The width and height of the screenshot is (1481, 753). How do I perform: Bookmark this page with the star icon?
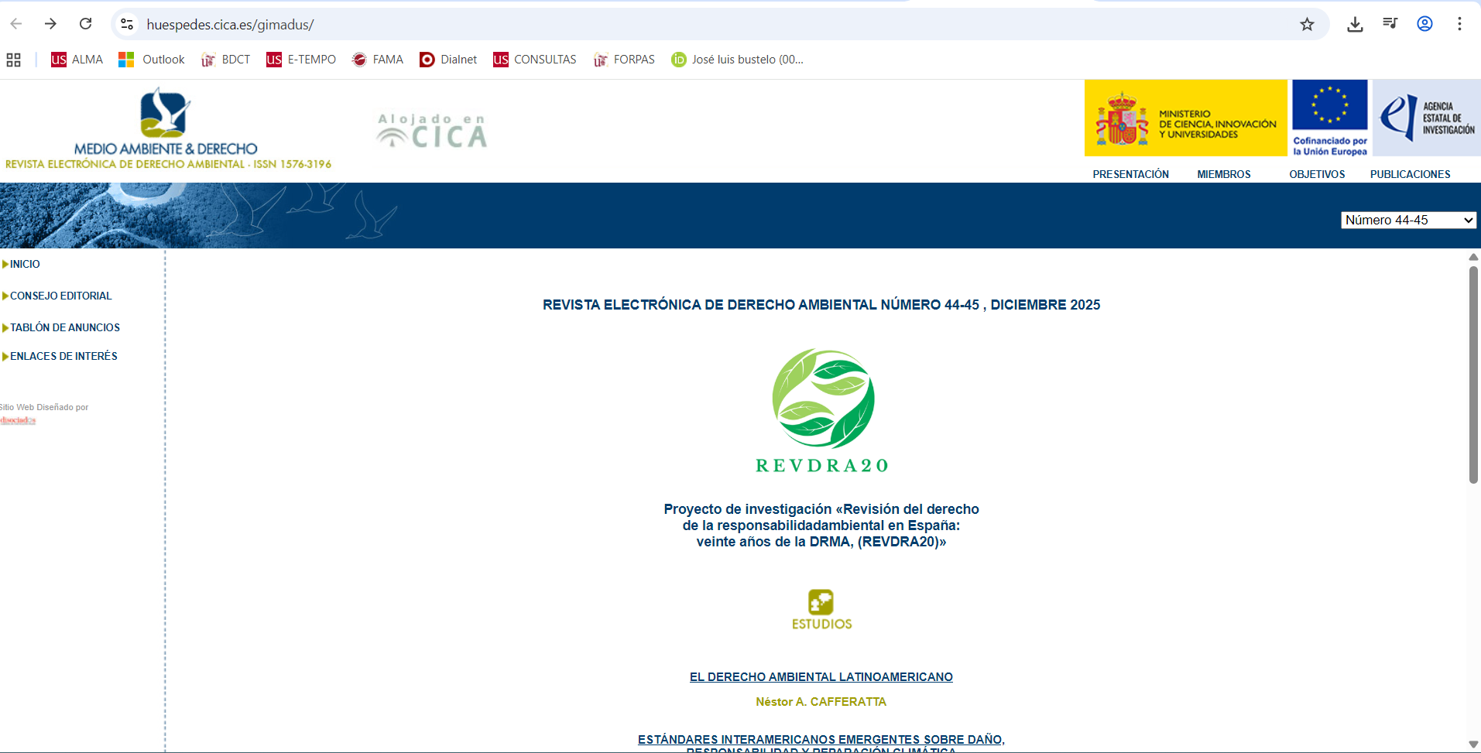1307,24
